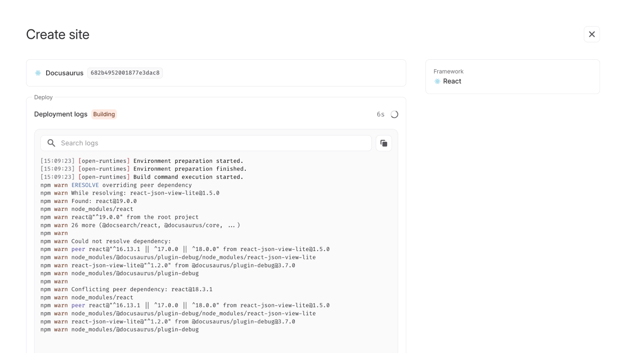
Task: Click the While resolving react-json-view-lite line
Action: (x=130, y=193)
